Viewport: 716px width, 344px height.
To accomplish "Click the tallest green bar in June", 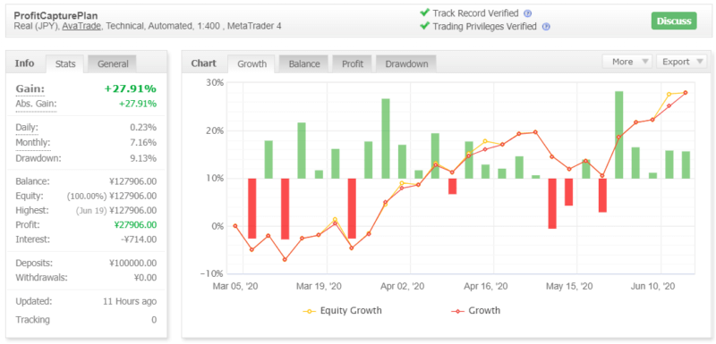I will click(x=618, y=135).
